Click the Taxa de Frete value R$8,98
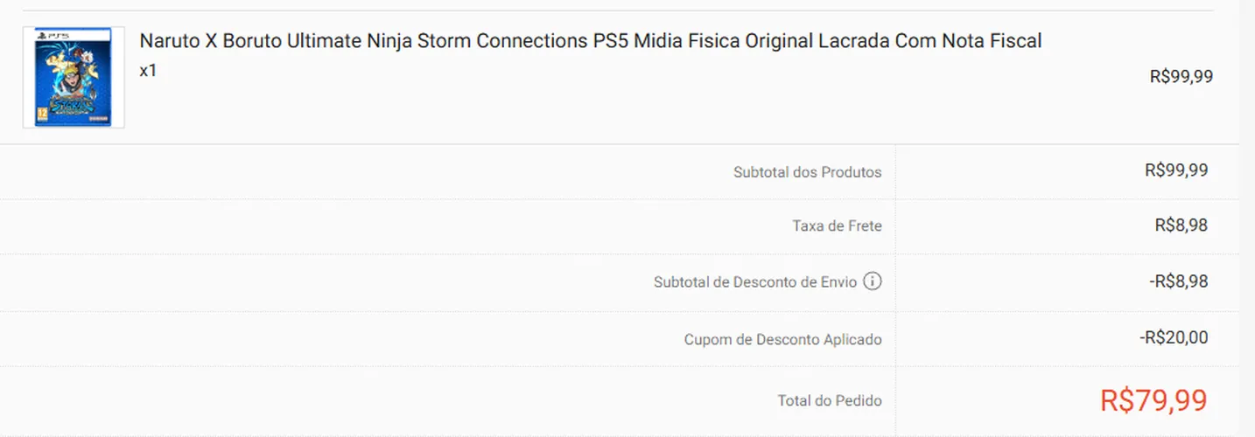The height and width of the screenshot is (437, 1255). pyautogui.click(x=1181, y=225)
